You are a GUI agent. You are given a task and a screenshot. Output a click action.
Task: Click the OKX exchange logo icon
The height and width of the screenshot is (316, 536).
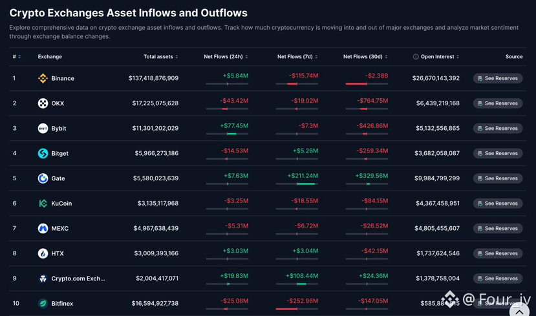coord(43,103)
